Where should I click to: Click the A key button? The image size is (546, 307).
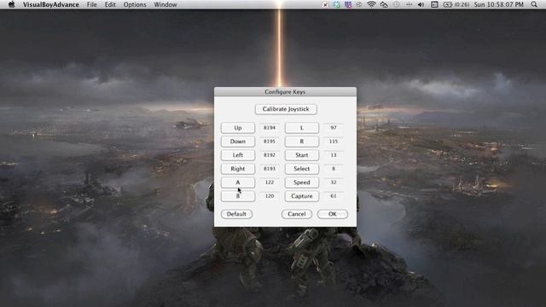238,182
